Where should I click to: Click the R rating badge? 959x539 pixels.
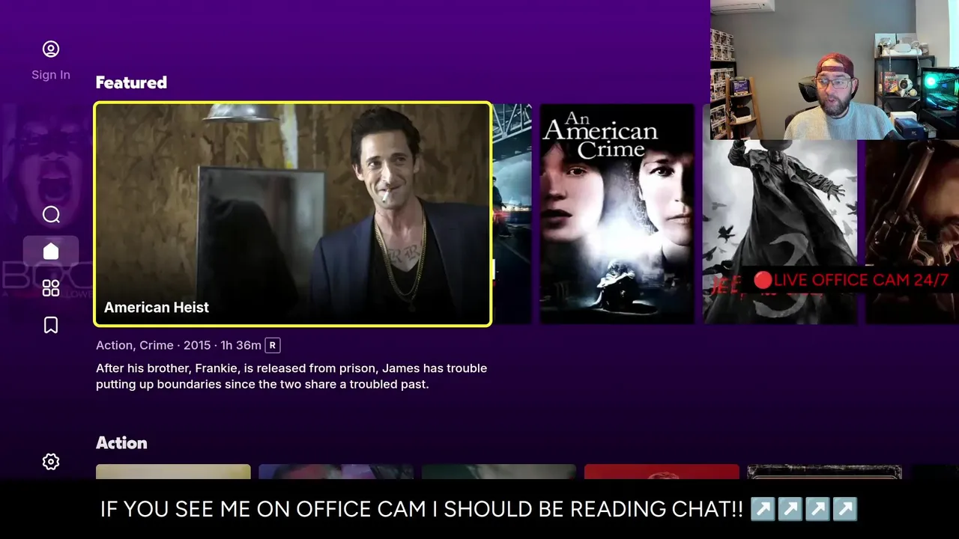point(273,345)
